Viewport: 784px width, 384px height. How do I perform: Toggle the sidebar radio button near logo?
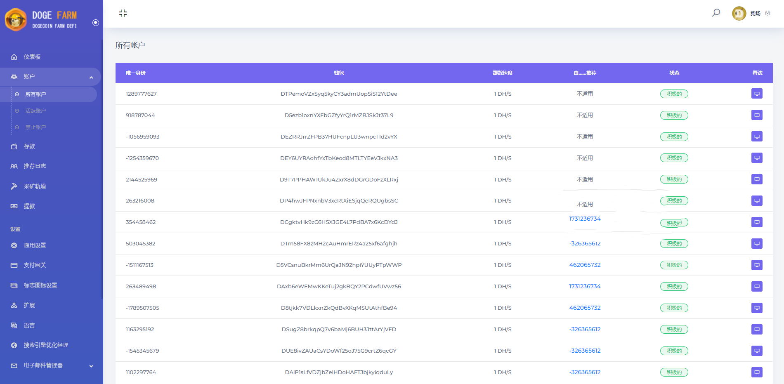click(96, 23)
